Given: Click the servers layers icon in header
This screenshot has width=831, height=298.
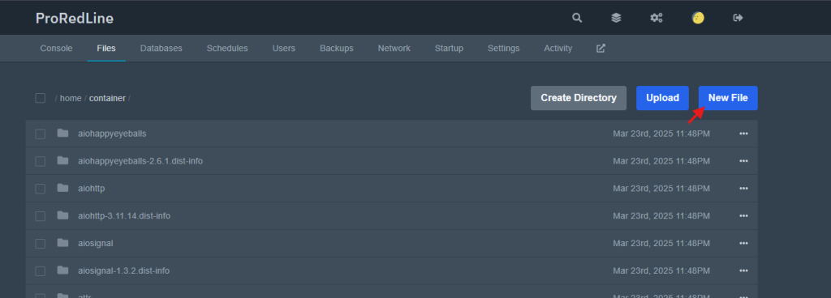Looking at the screenshot, I should (616, 18).
